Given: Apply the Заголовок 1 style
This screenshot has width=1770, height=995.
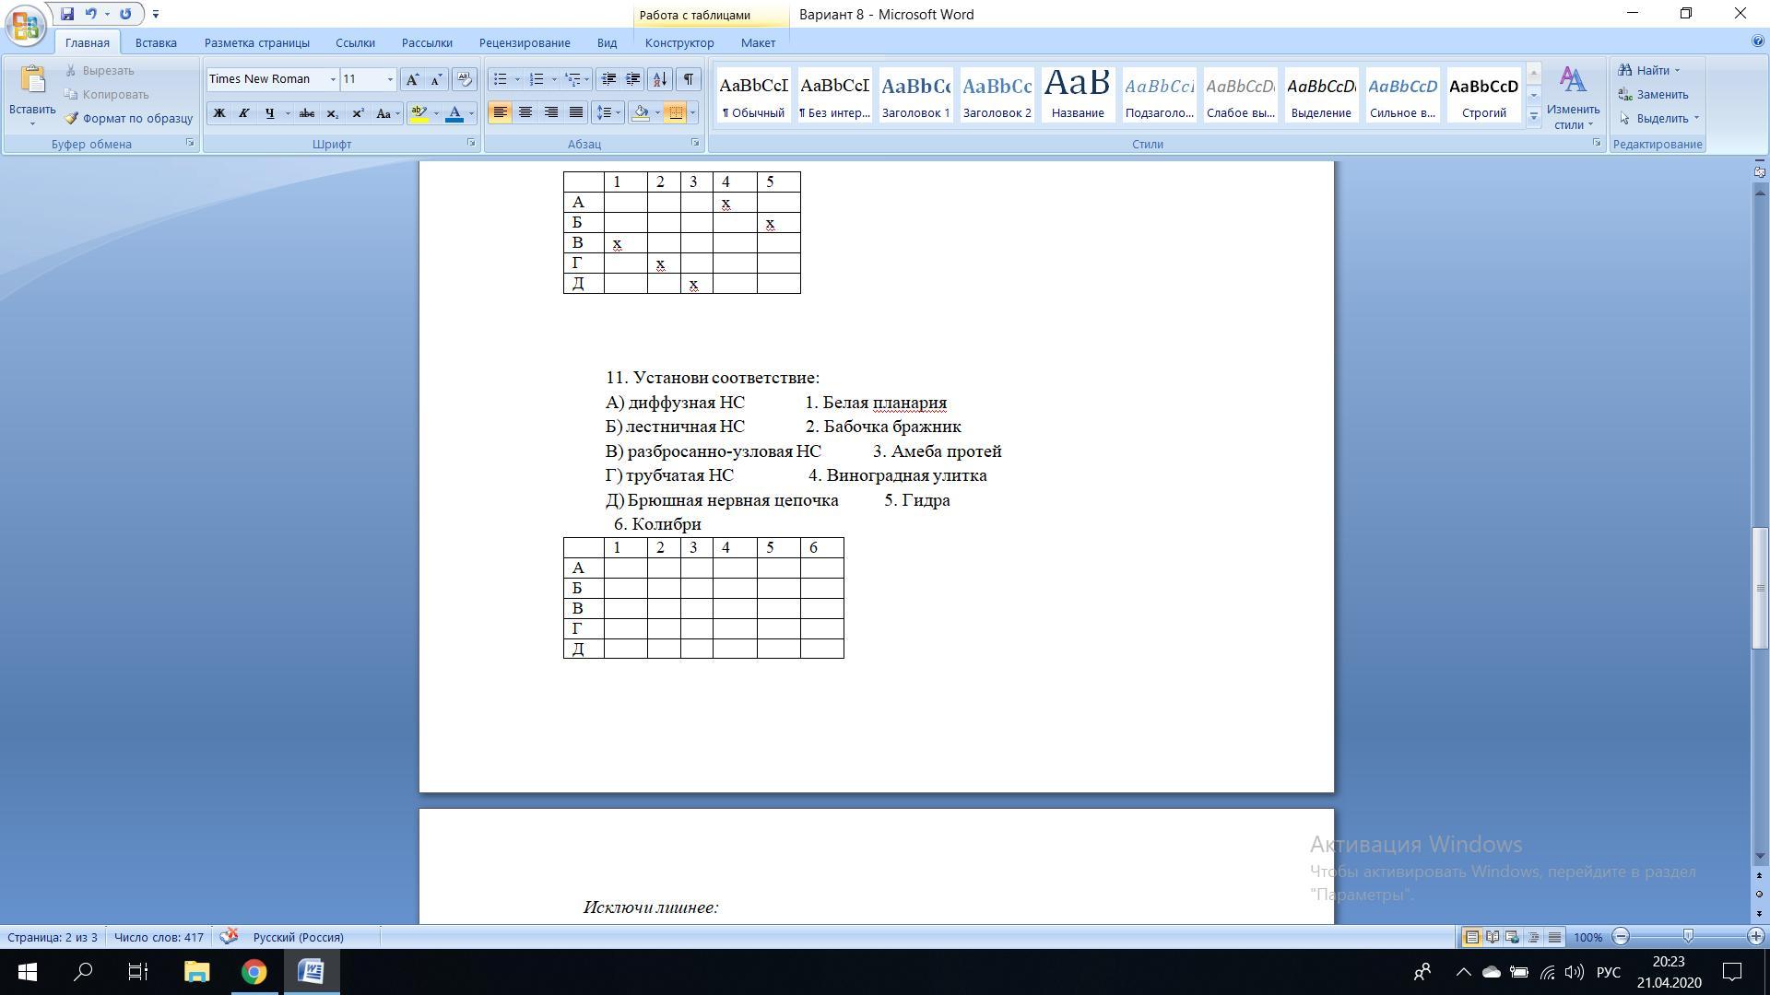Looking at the screenshot, I should pyautogui.click(x=915, y=95).
